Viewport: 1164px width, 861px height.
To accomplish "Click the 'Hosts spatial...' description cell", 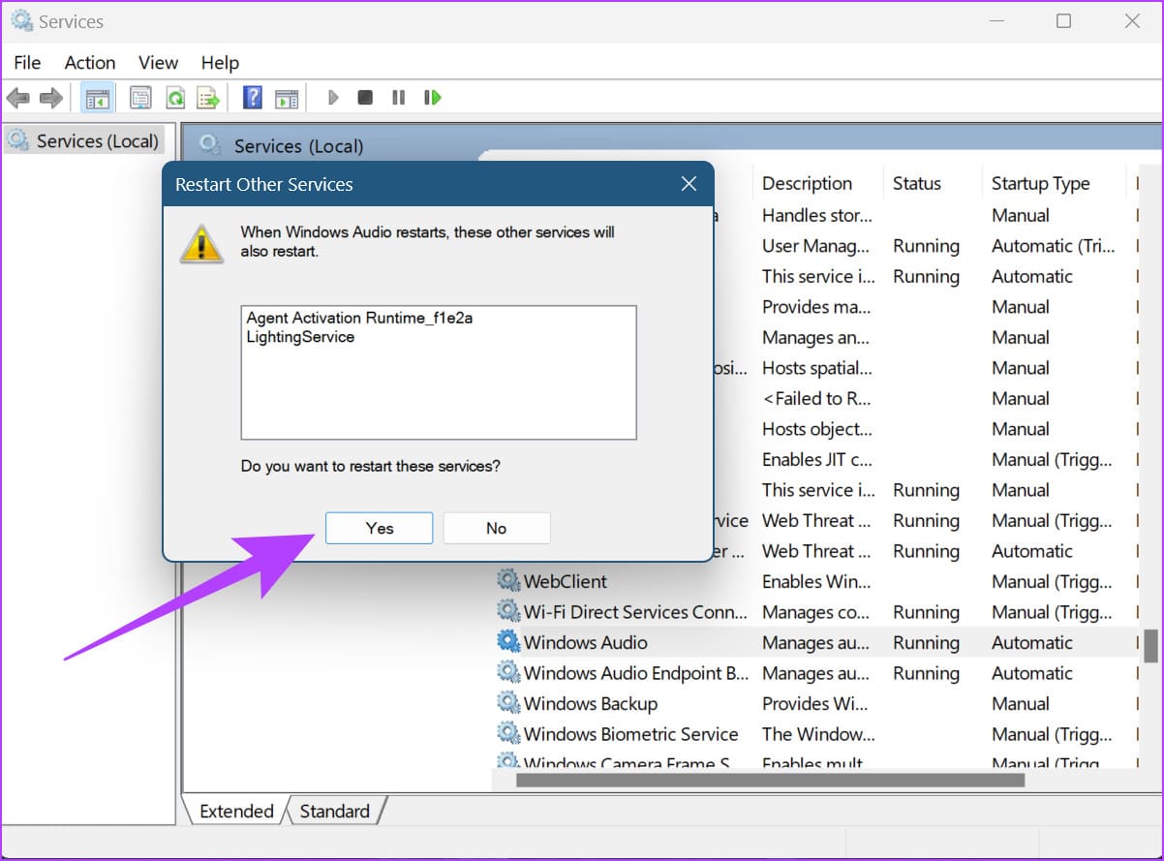I will pos(816,368).
